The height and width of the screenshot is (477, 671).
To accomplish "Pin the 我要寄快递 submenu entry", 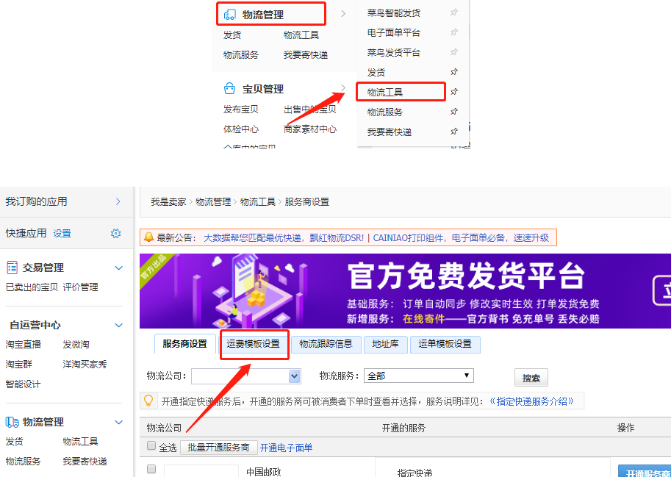I will [x=454, y=132].
